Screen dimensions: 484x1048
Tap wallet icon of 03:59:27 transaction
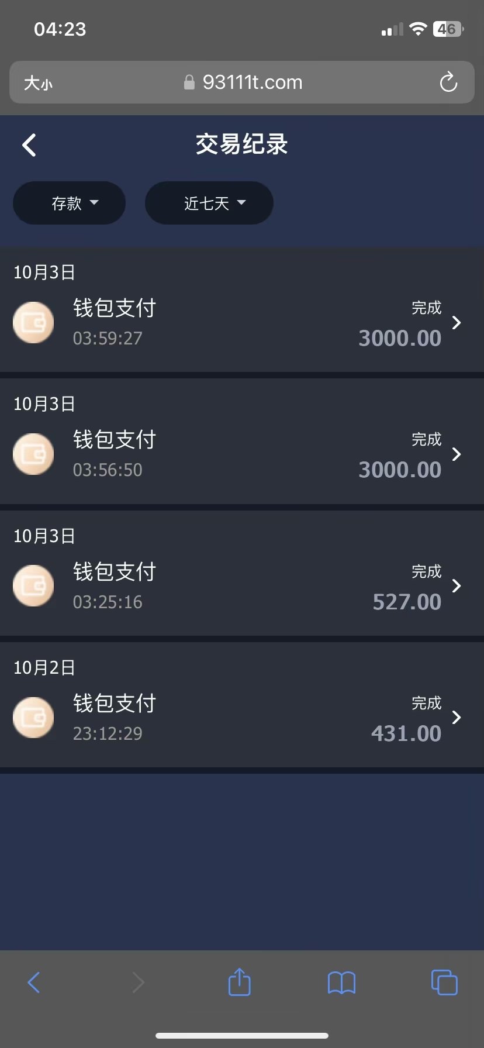click(x=33, y=322)
